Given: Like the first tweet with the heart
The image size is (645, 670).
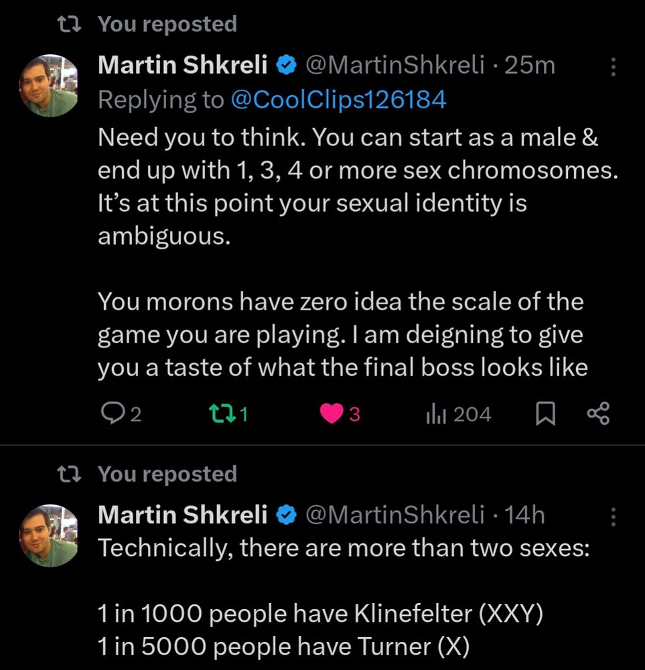Looking at the screenshot, I should click(x=331, y=415).
